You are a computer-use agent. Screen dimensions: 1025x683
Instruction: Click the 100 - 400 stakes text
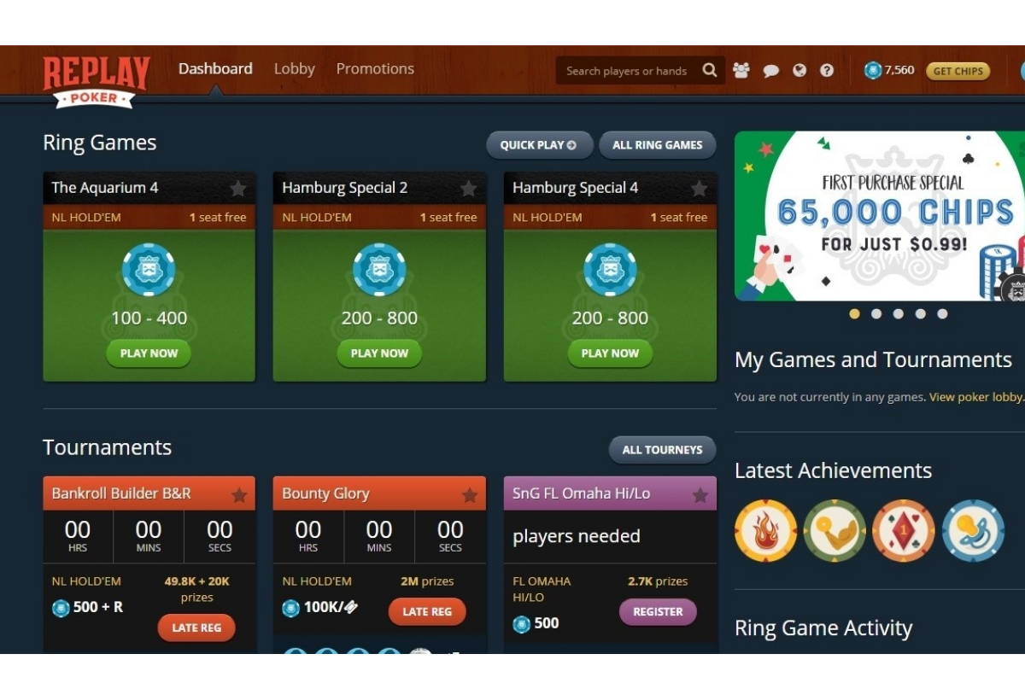click(149, 318)
